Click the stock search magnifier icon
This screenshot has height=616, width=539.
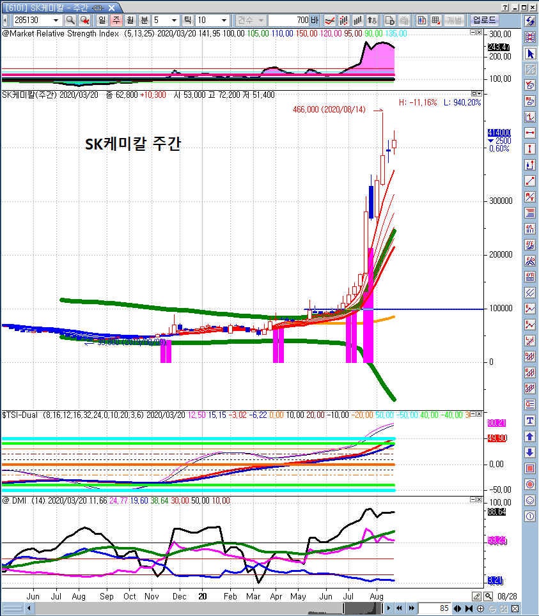70,20
